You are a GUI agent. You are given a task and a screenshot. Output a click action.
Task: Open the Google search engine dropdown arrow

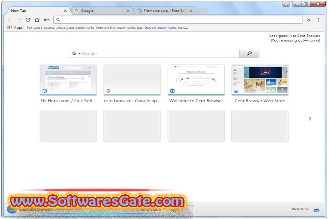79,53
